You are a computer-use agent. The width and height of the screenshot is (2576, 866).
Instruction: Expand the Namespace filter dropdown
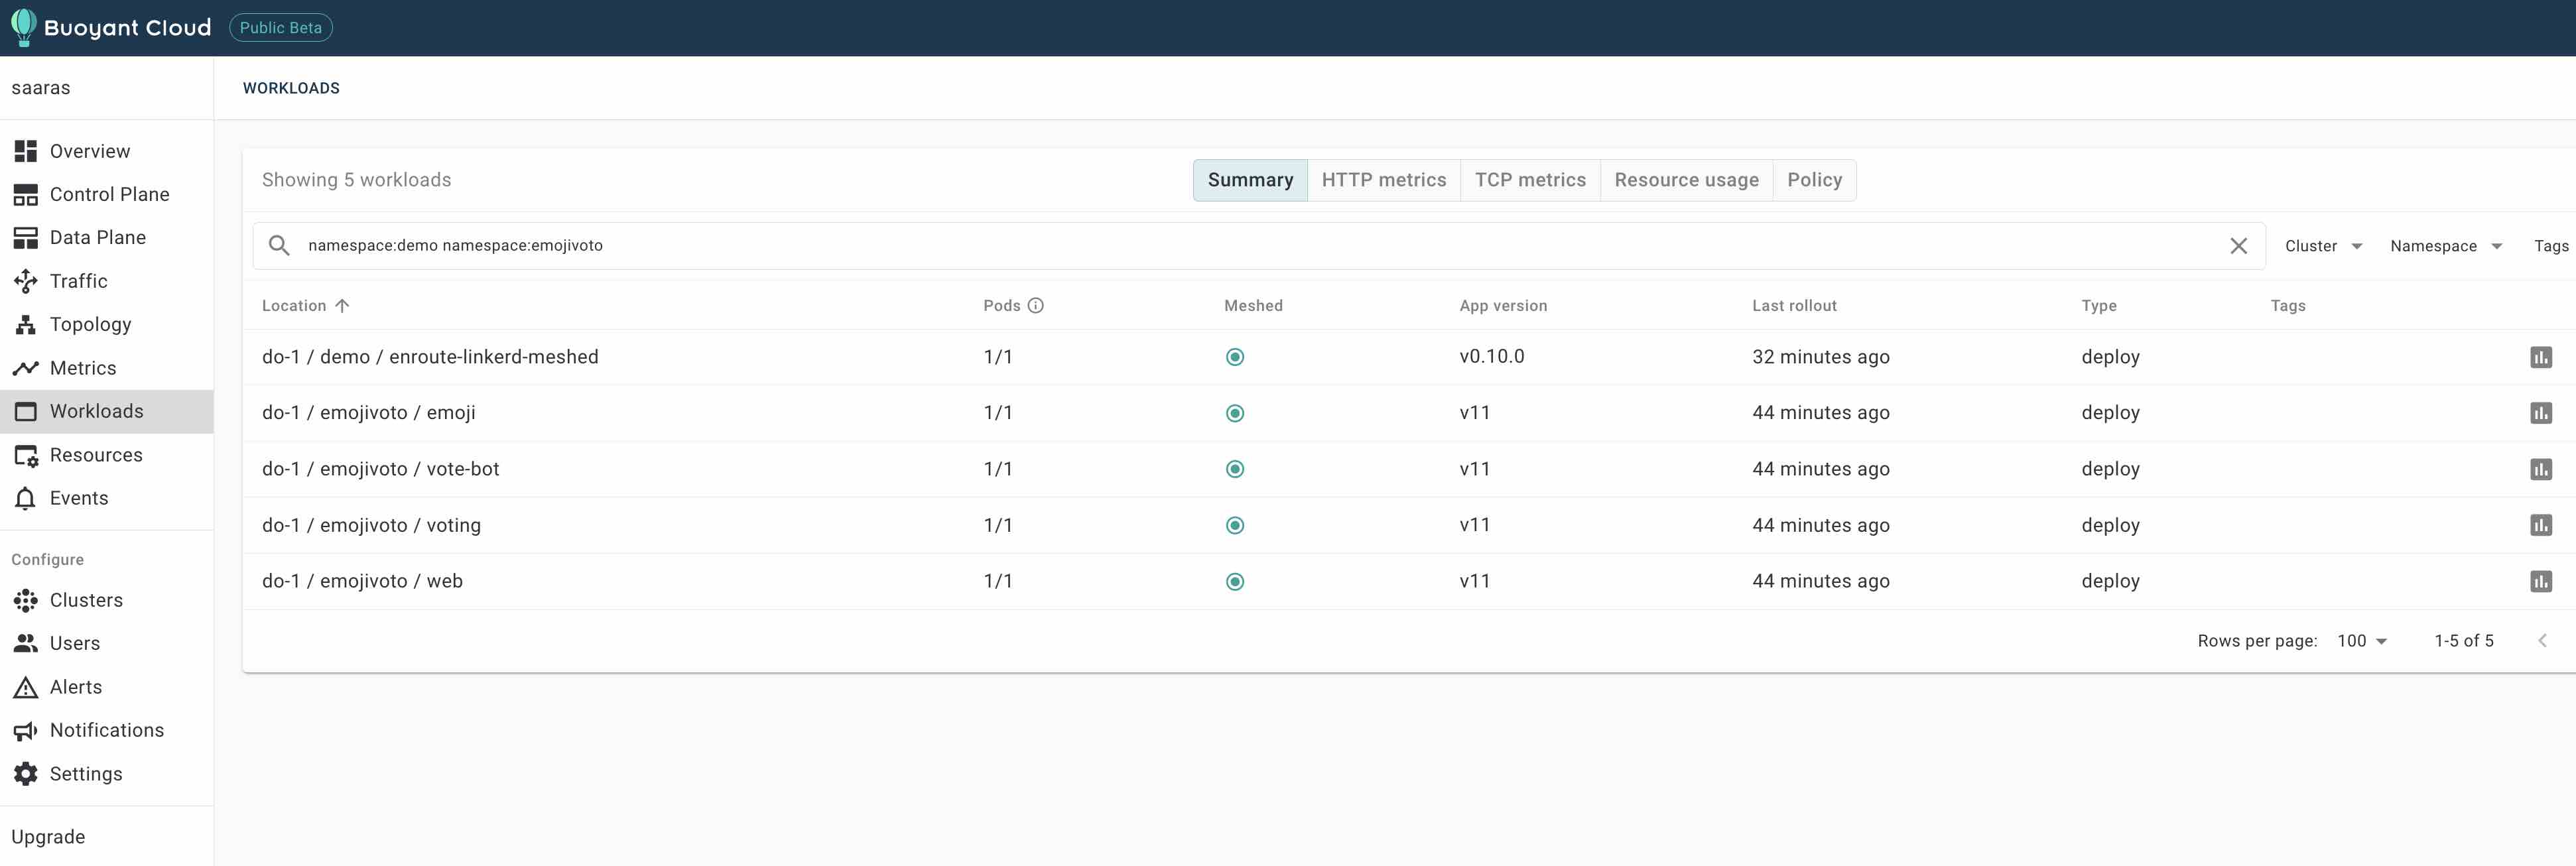2445,246
